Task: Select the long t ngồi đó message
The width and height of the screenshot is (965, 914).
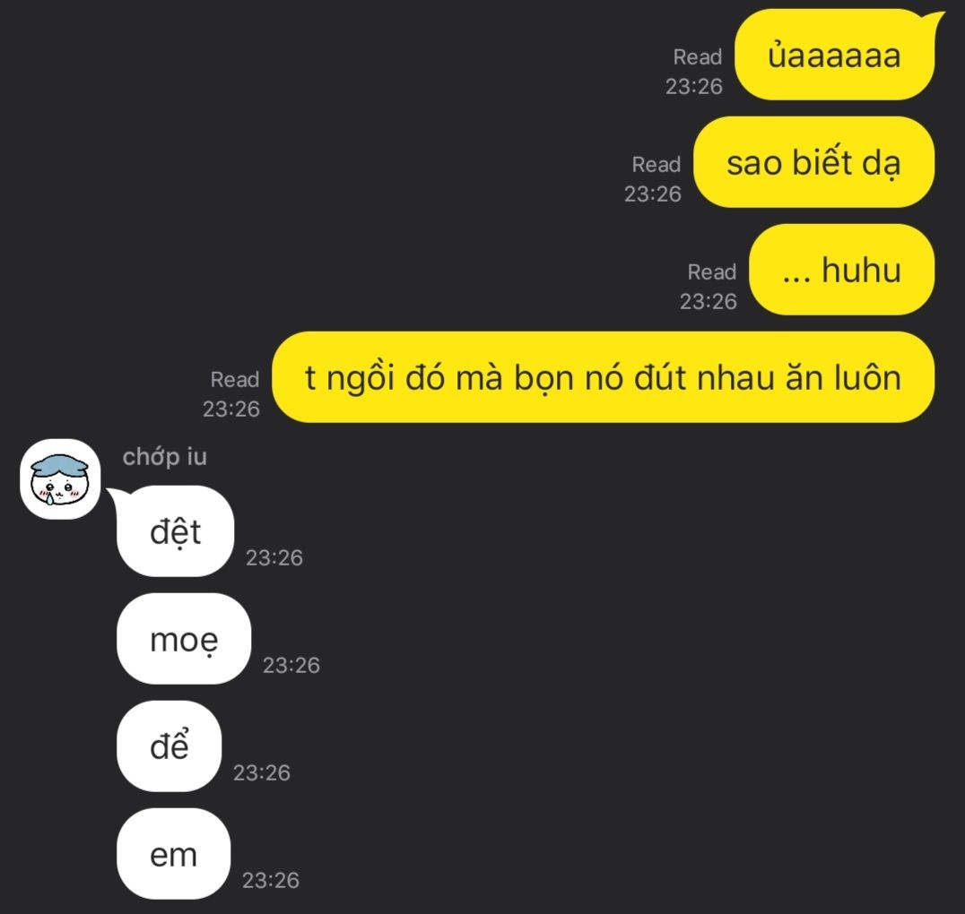Action: point(603,377)
